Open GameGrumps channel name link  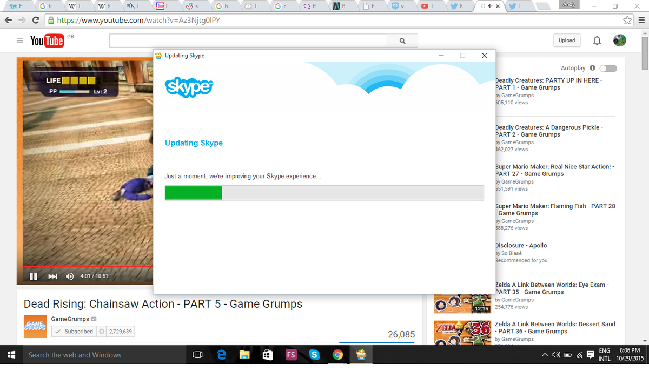click(70, 319)
